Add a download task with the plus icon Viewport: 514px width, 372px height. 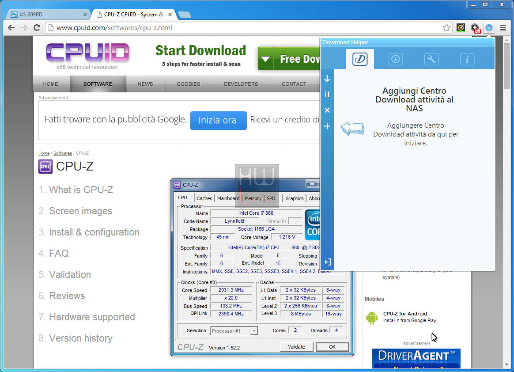click(327, 126)
